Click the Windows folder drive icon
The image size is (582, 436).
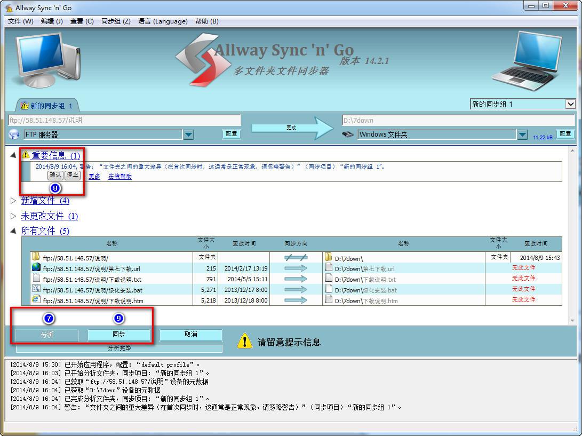click(x=348, y=134)
